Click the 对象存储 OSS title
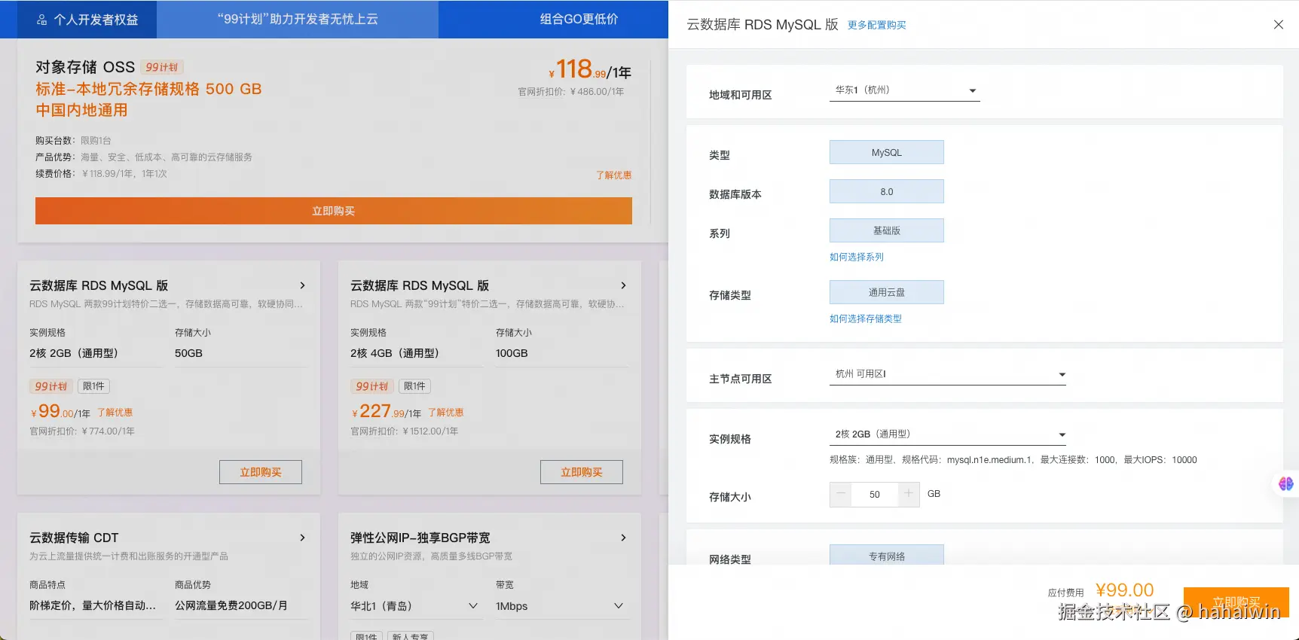Viewport: 1299px width, 640px height. pyautogui.click(x=85, y=67)
